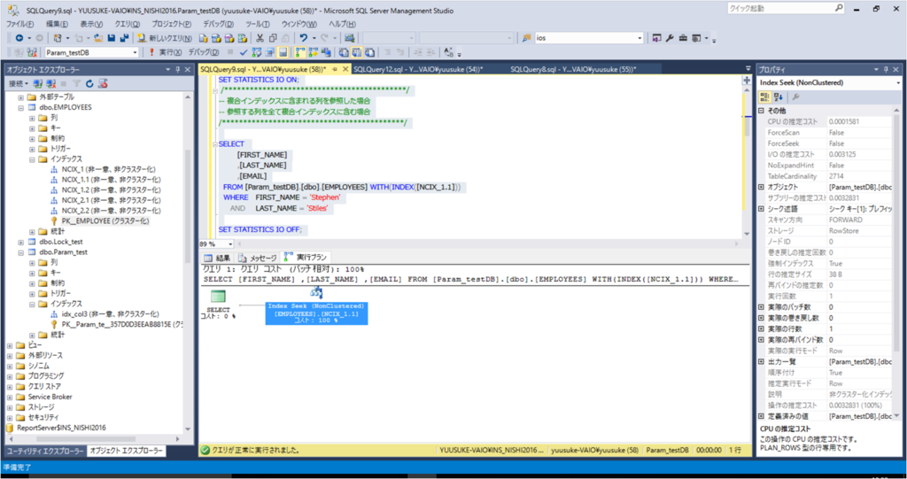Image resolution: width=907 pixels, height=479 pixels.
Task: Open the Activity Monitor toolbar icon
Action: tap(349, 38)
